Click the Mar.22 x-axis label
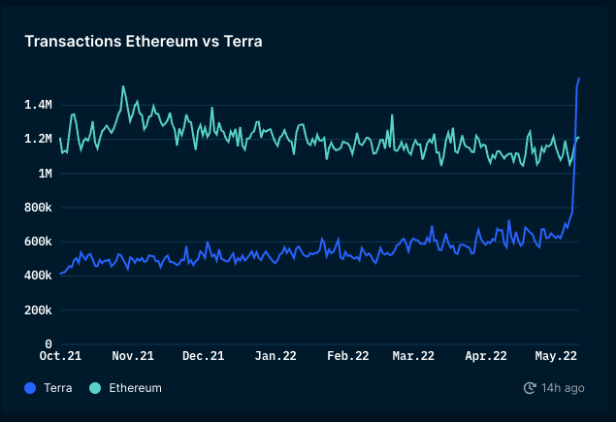The image size is (616, 422). tap(413, 356)
